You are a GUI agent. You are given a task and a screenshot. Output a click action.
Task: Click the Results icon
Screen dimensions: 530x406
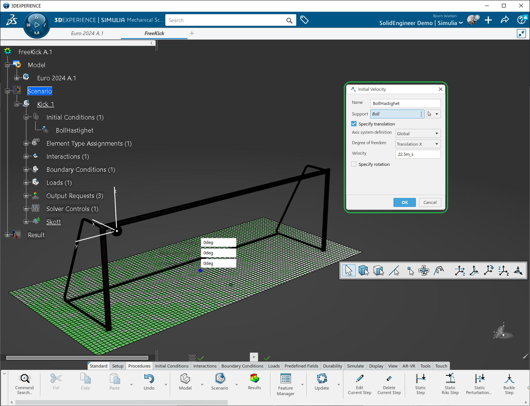click(x=254, y=379)
